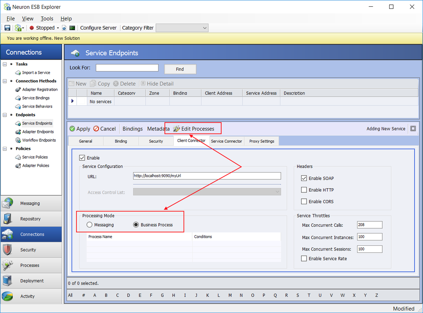This screenshot has width=423, height=313.
Task: Open the Help menu
Action: [x=66, y=19]
